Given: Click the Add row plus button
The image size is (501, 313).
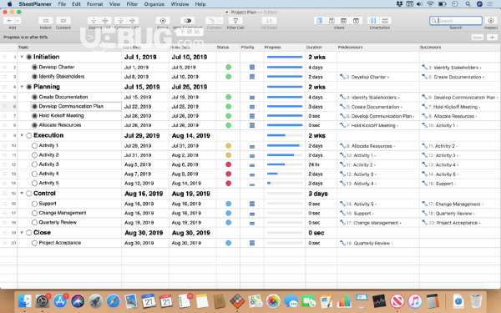Looking at the screenshot, I should pyautogui.click(x=8, y=21).
